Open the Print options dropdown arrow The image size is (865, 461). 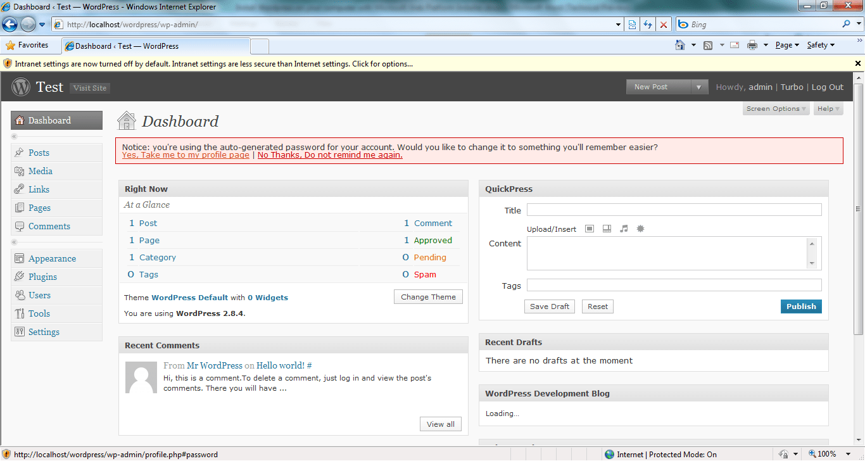tap(765, 45)
